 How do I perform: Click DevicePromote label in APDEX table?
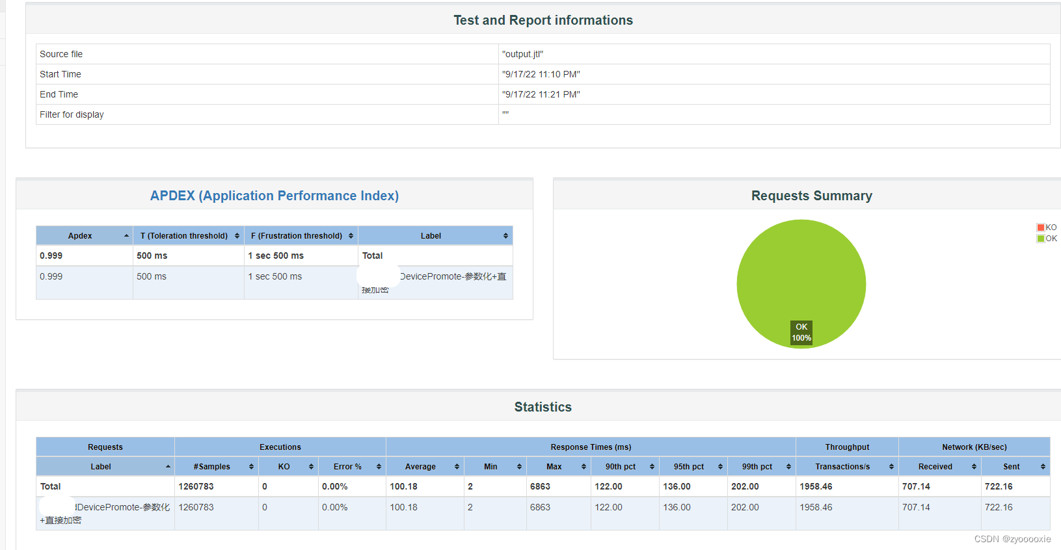[435, 282]
